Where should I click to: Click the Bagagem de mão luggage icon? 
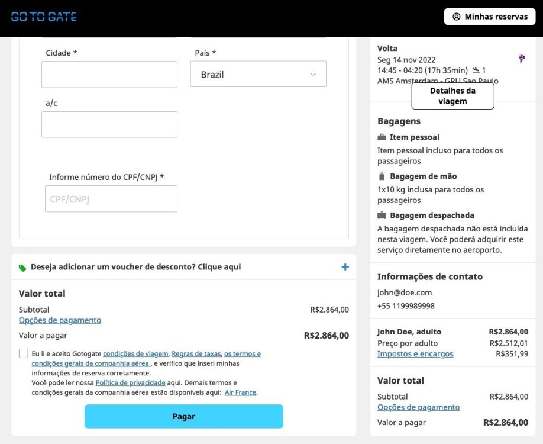[382, 176]
